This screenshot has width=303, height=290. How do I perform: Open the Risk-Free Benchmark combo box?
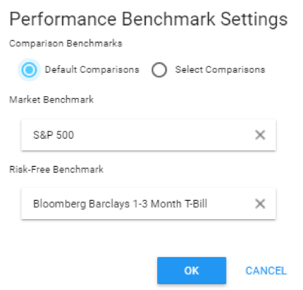pos(148,204)
